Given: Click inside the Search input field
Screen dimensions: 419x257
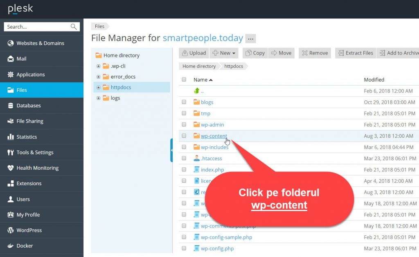Looking at the screenshot, I should click(36, 27).
